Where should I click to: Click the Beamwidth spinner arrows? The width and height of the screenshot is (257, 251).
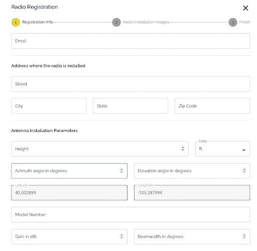[x=244, y=236]
